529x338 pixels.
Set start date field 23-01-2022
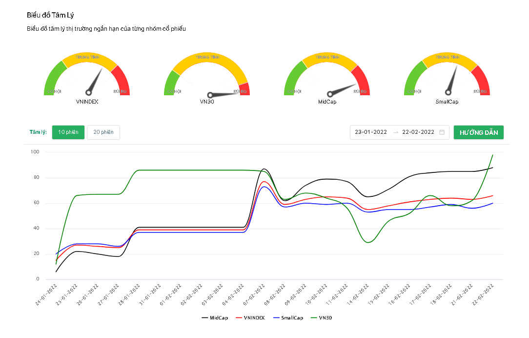[371, 132]
